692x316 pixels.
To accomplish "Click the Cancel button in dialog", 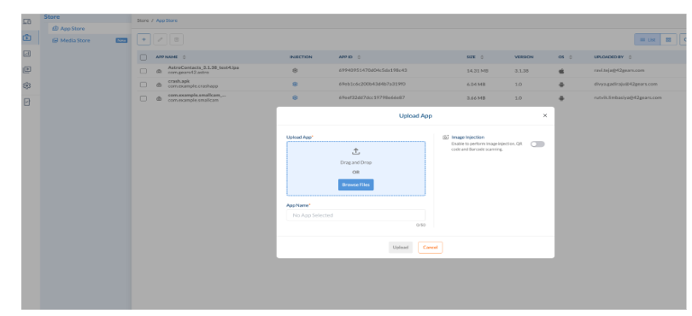I will coord(430,248).
